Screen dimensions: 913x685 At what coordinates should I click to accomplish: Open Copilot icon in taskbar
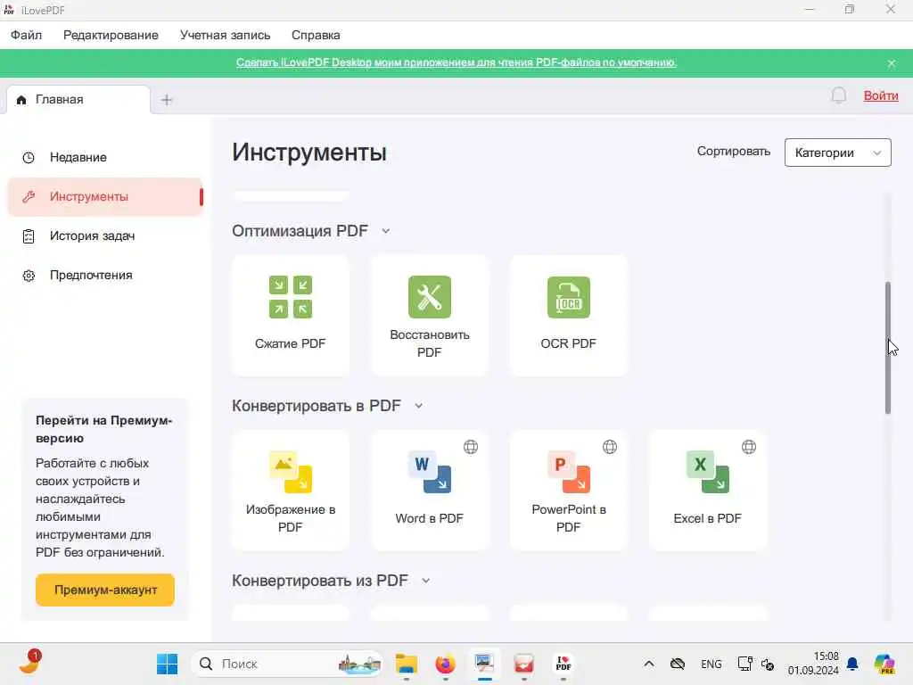[x=884, y=664]
